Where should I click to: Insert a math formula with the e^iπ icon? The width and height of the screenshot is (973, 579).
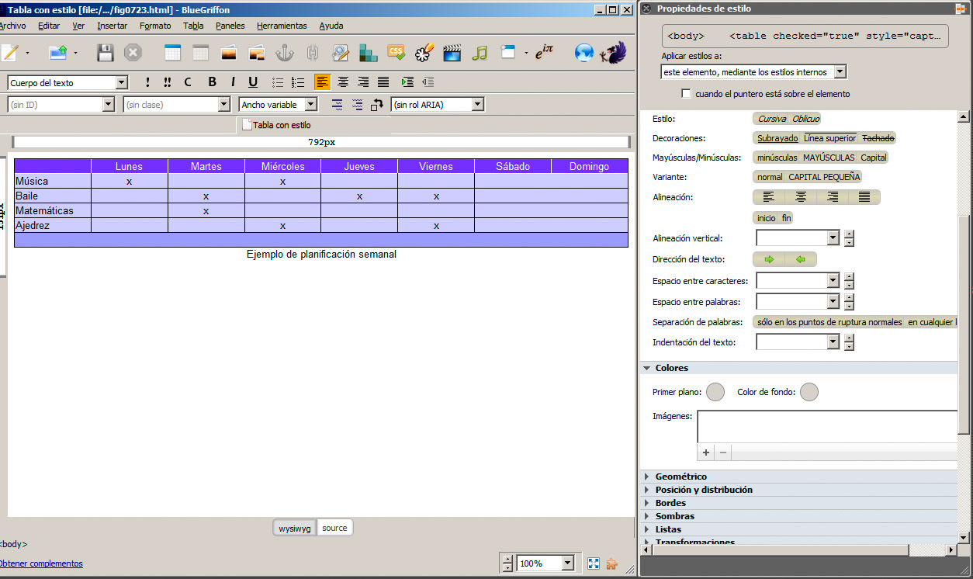pyautogui.click(x=545, y=52)
